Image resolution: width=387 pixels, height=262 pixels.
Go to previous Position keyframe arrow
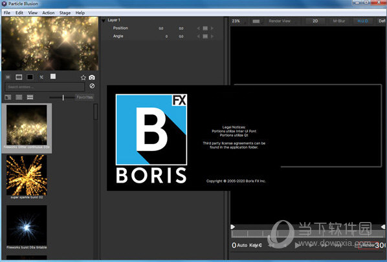[x=198, y=28]
